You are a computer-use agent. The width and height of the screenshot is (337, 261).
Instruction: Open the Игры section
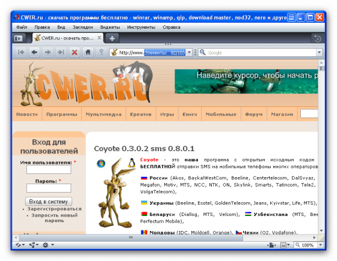(x=167, y=114)
